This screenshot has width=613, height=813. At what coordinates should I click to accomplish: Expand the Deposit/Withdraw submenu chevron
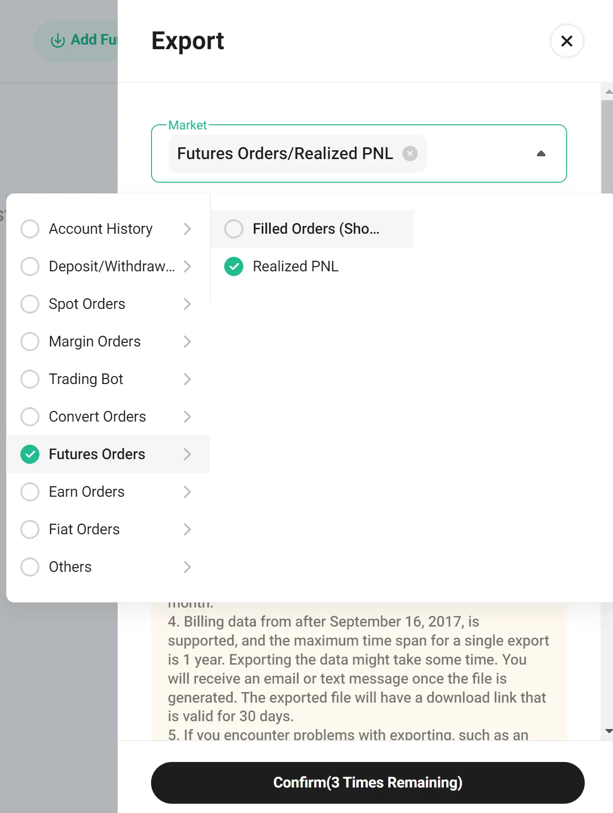(x=187, y=266)
